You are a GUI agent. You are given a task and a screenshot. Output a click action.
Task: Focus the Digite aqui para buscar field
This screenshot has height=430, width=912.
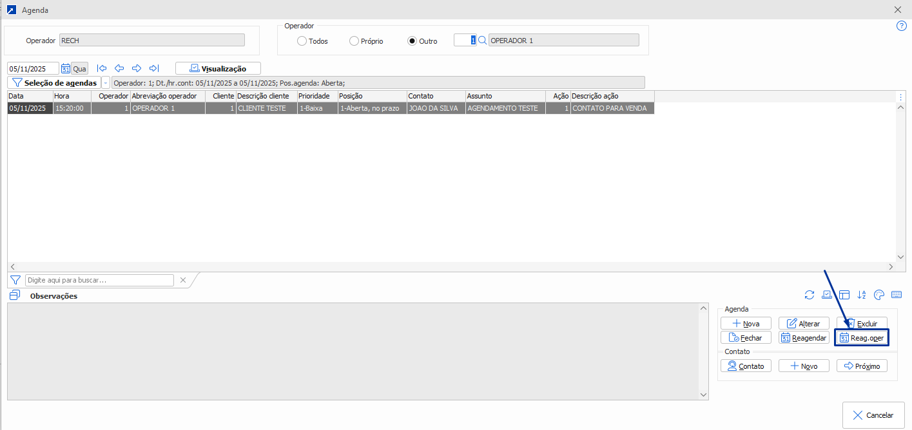(99, 280)
